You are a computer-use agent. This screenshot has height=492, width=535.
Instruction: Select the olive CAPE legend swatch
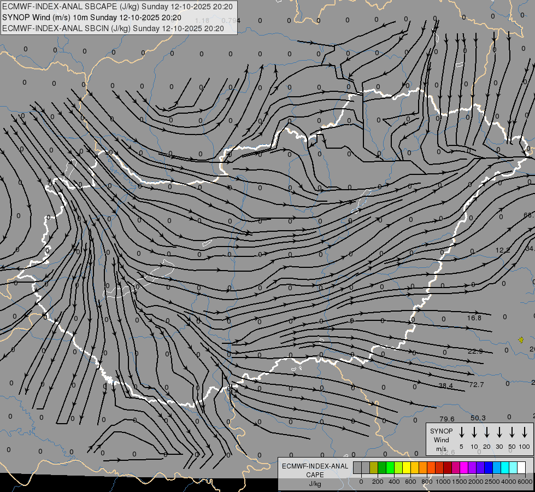(374, 468)
